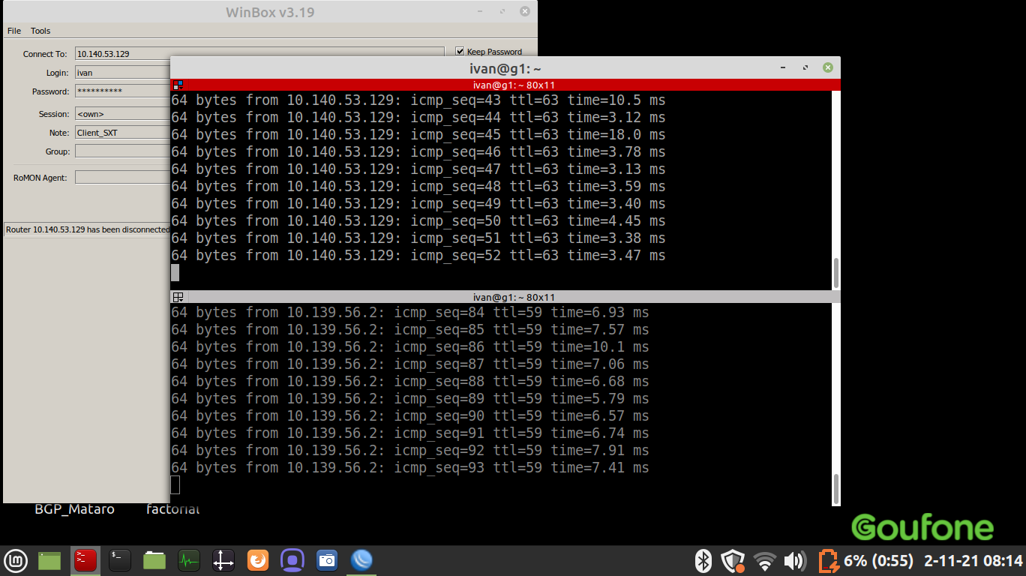The height and width of the screenshot is (576, 1026).
Task: Close the ivan@g1 terminal window
Action: click(x=828, y=67)
